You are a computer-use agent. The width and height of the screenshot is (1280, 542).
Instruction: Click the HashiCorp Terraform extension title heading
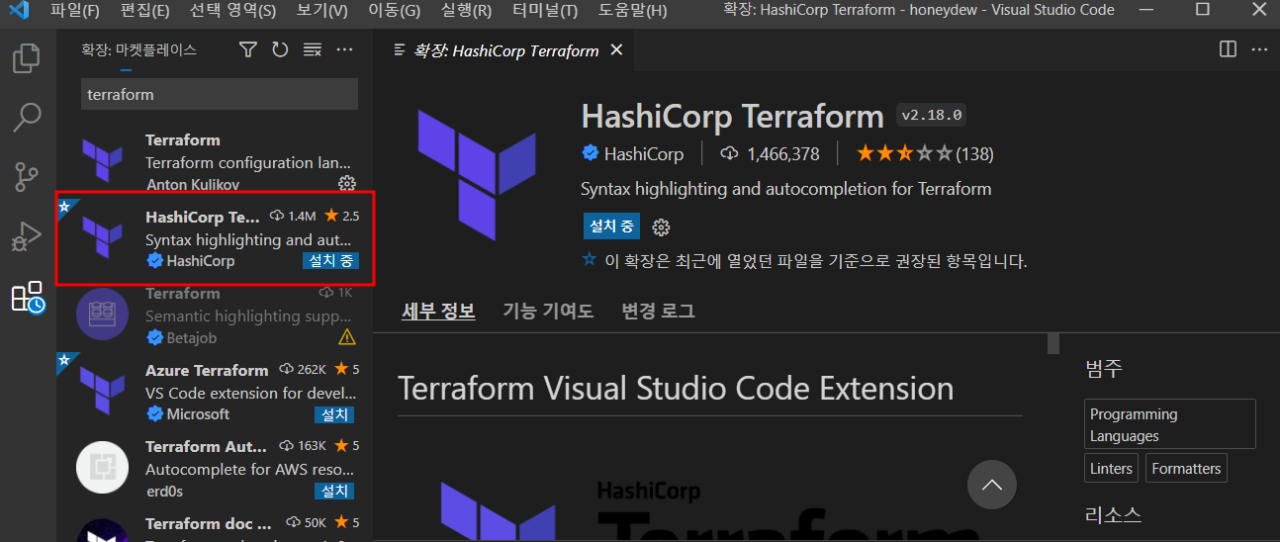[x=732, y=116]
